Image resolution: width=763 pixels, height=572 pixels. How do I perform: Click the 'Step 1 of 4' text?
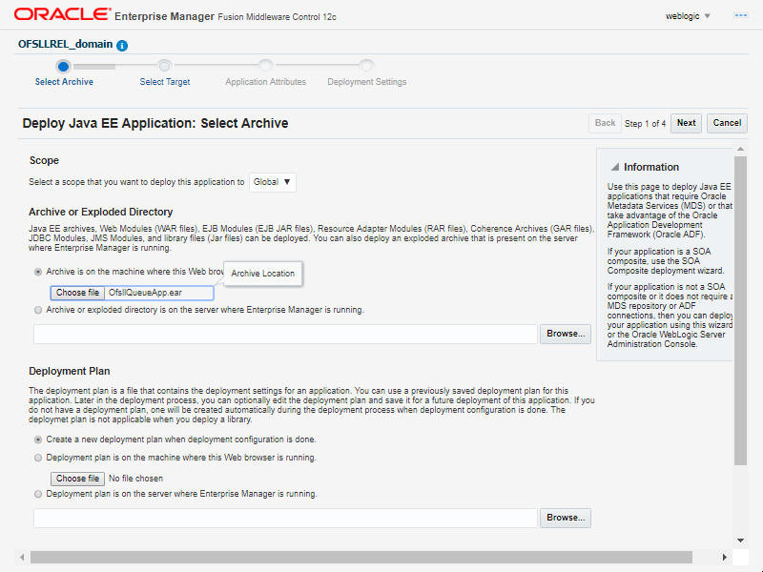[646, 124]
